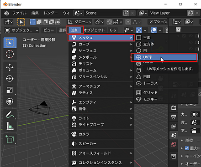Open the メッシュ submenu
The width and height of the screenshot is (201, 167).
101,38
